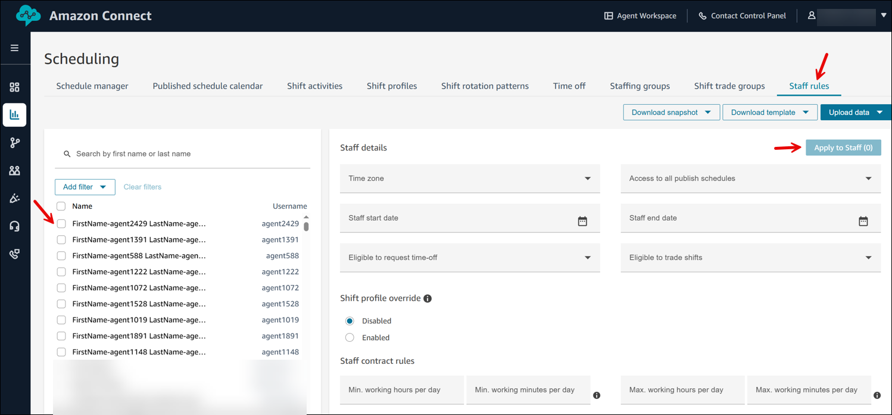Click the staff list scrollbar thumb
Viewport: 892px width, 415px height.
306,227
